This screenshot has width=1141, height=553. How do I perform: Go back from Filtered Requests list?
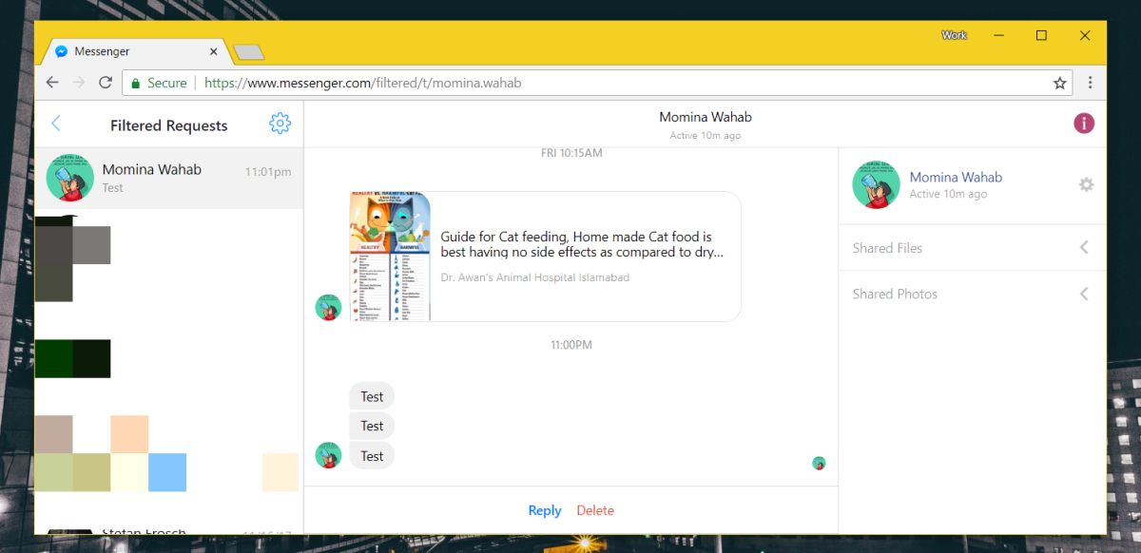55,124
